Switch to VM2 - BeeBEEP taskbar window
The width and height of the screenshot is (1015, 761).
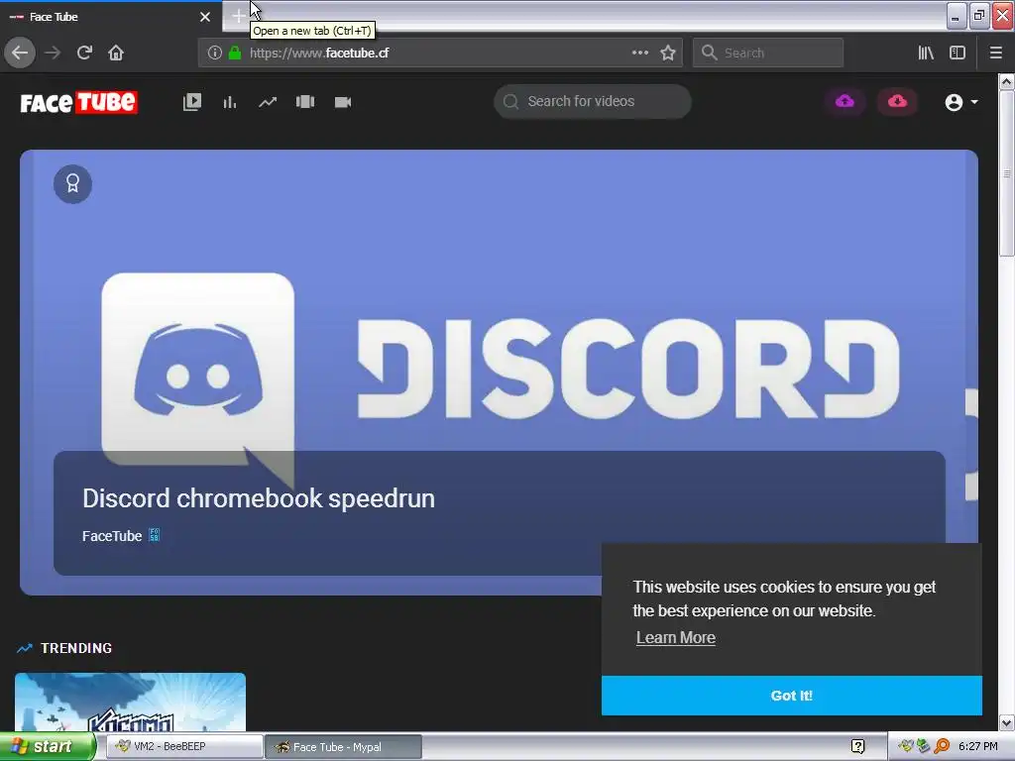[183, 746]
